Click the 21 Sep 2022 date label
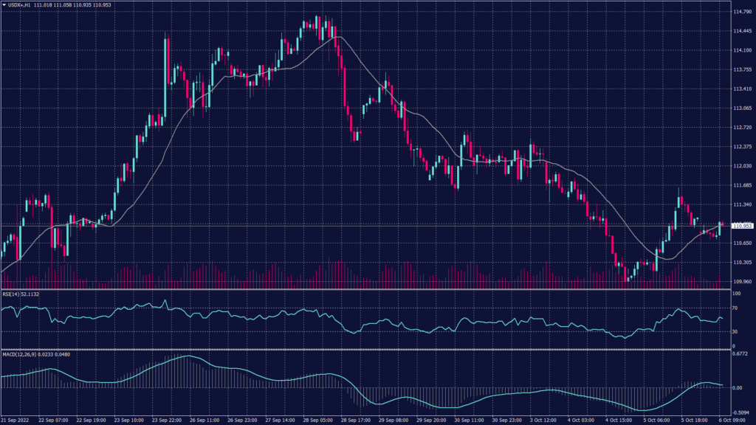 pos(16,420)
